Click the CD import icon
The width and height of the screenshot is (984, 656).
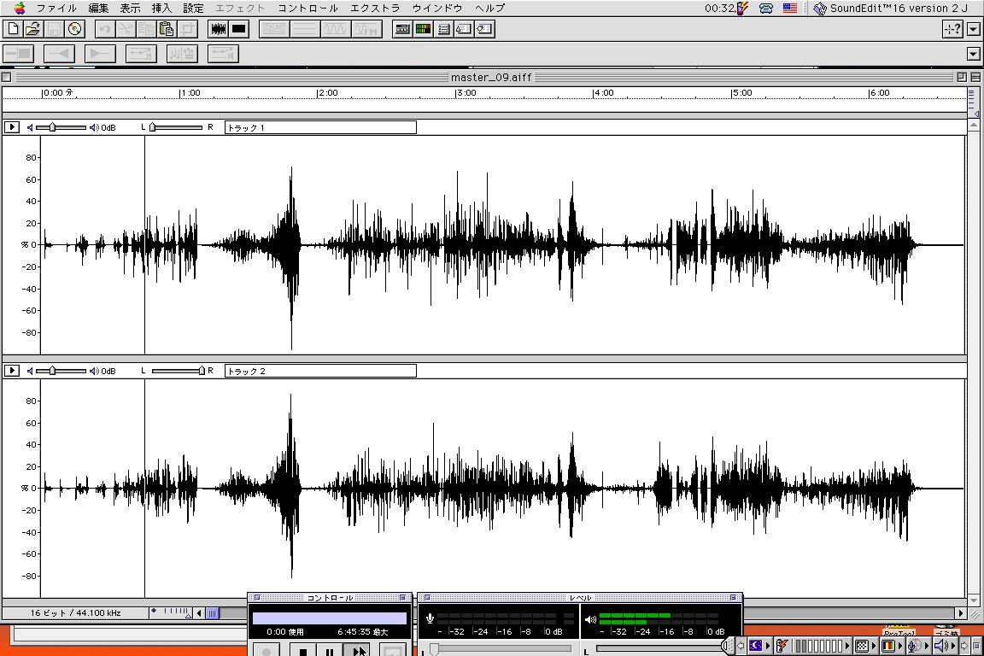click(74, 29)
